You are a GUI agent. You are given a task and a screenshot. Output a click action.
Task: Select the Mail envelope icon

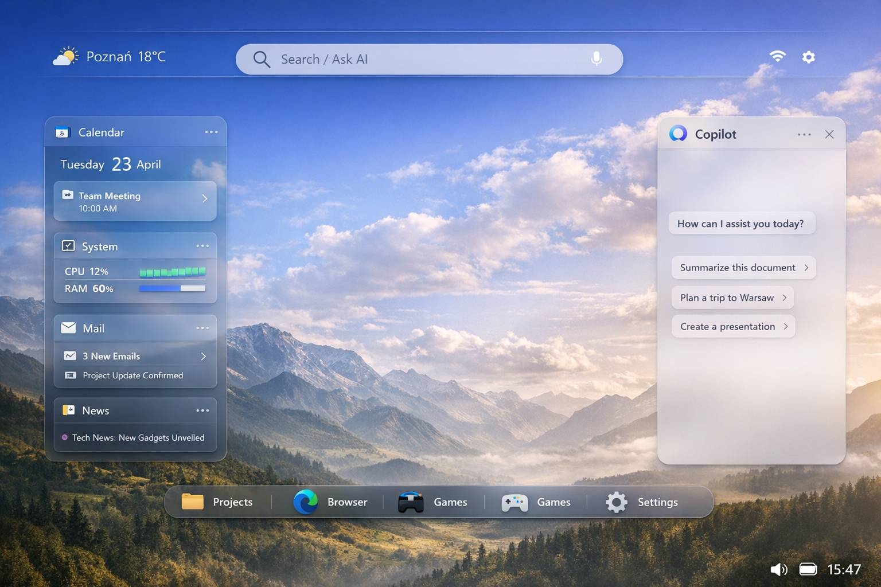click(68, 327)
